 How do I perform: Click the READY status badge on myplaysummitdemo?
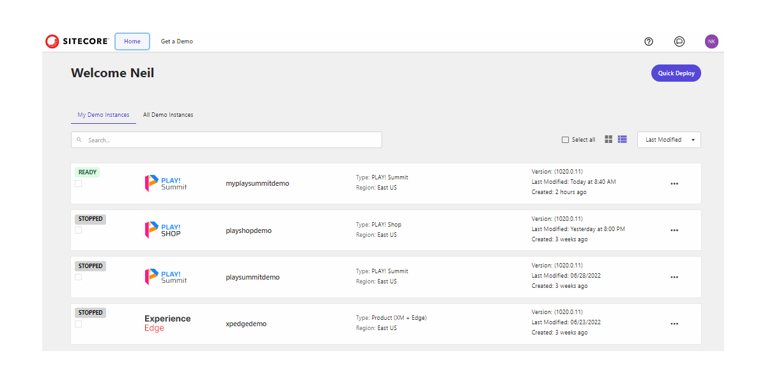[x=87, y=172]
